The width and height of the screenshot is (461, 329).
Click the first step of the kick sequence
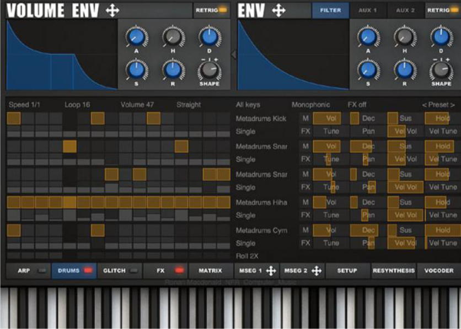[x=13, y=118]
